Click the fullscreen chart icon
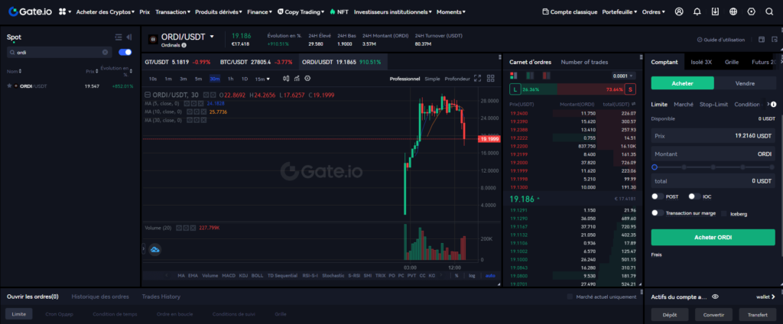Image resolution: width=783 pixels, height=324 pixels. click(x=477, y=79)
